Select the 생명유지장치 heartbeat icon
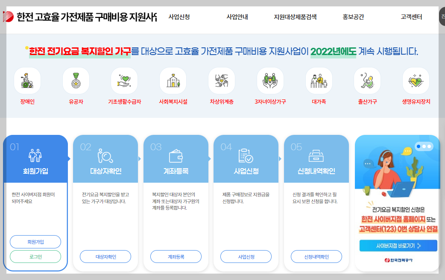The width and height of the screenshot is (445, 280). pos(416,81)
